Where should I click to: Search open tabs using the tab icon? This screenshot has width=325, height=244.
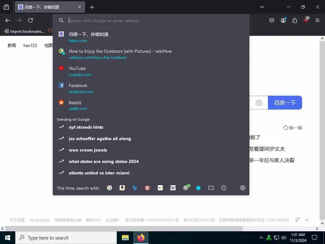(x=211, y=188)
